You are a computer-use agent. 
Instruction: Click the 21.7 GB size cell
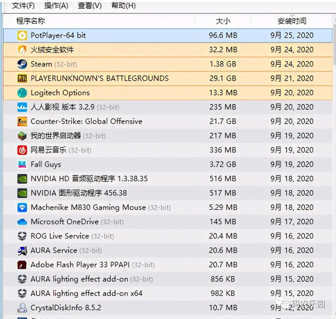coord(223,122)
